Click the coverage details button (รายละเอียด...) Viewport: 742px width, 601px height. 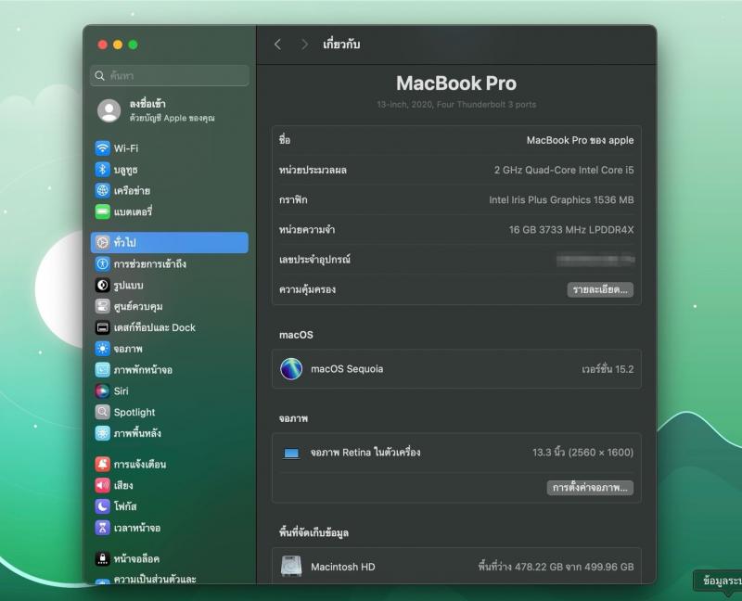click(x=600, y=289)
